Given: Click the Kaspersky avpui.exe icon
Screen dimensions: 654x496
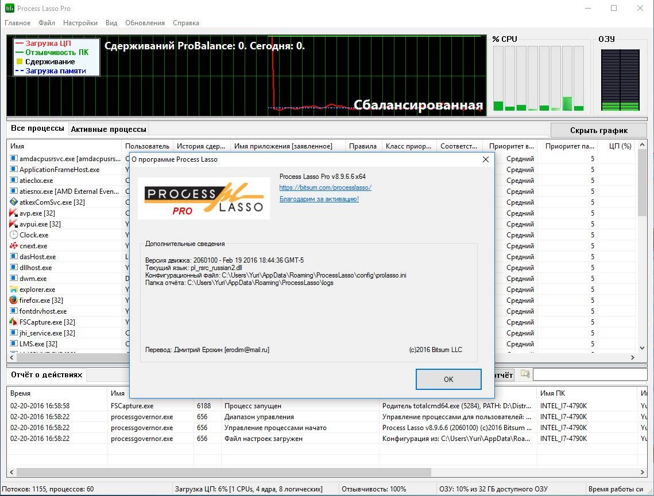Looking at the screenshot, I should [x=13, y=224].
